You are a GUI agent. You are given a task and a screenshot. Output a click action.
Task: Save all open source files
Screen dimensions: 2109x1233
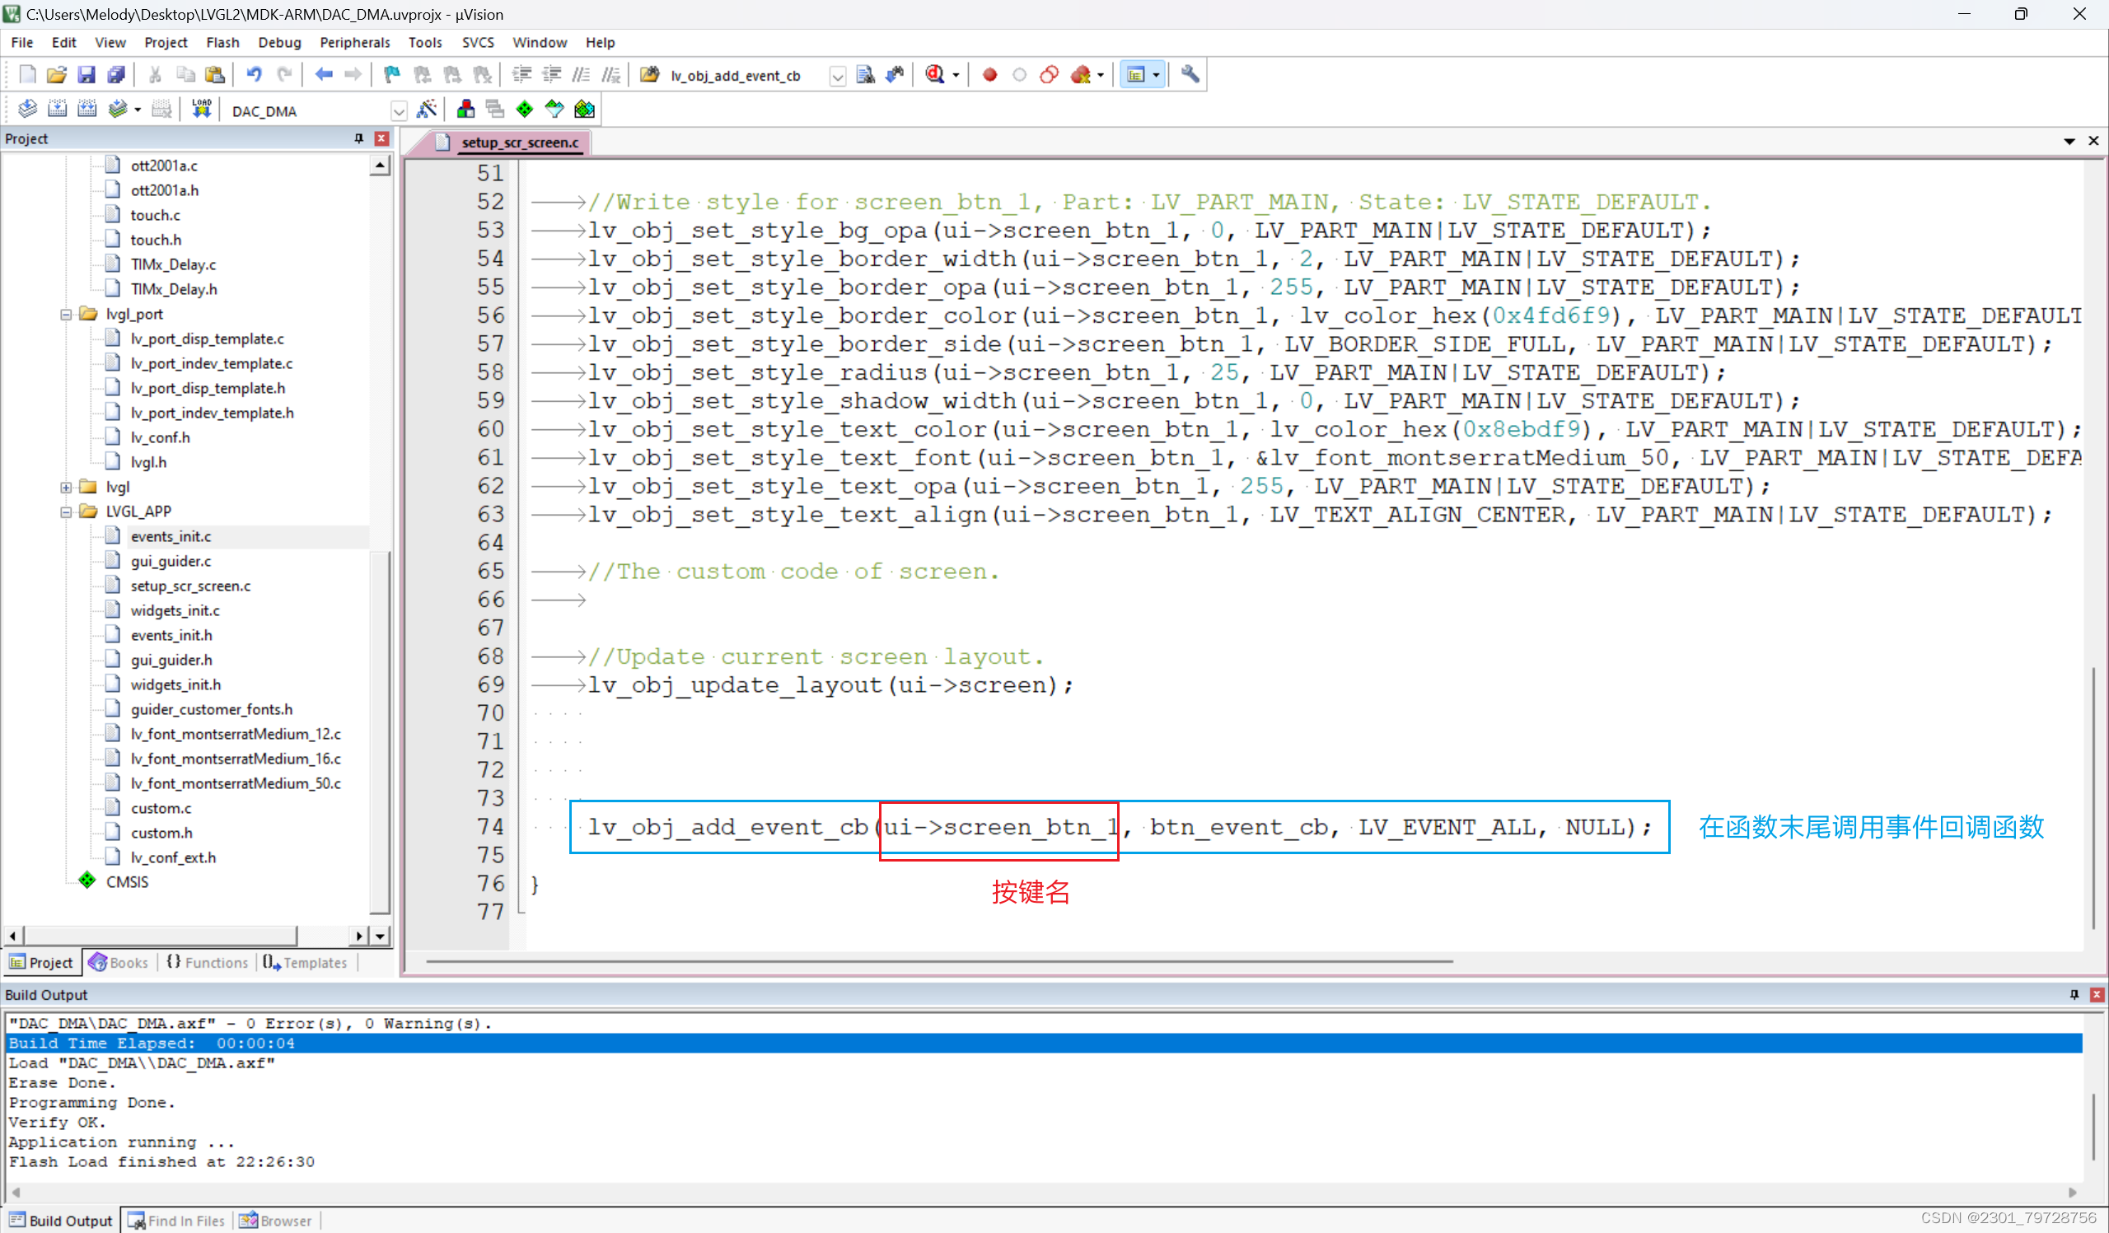116,74
